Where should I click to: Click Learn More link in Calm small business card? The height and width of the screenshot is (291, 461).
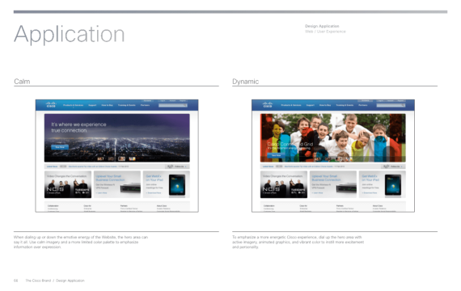coord(101,193)
